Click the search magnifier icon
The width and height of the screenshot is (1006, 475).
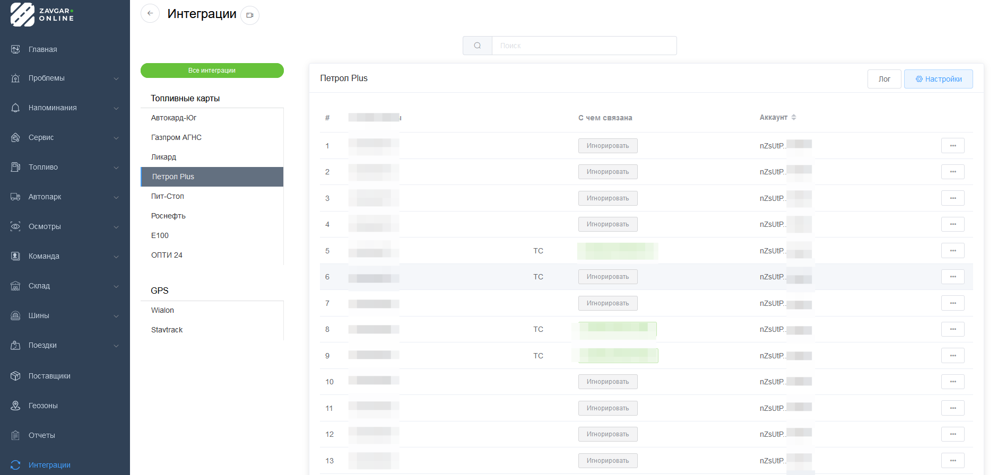pyautogui.click(x=478, y=46)
